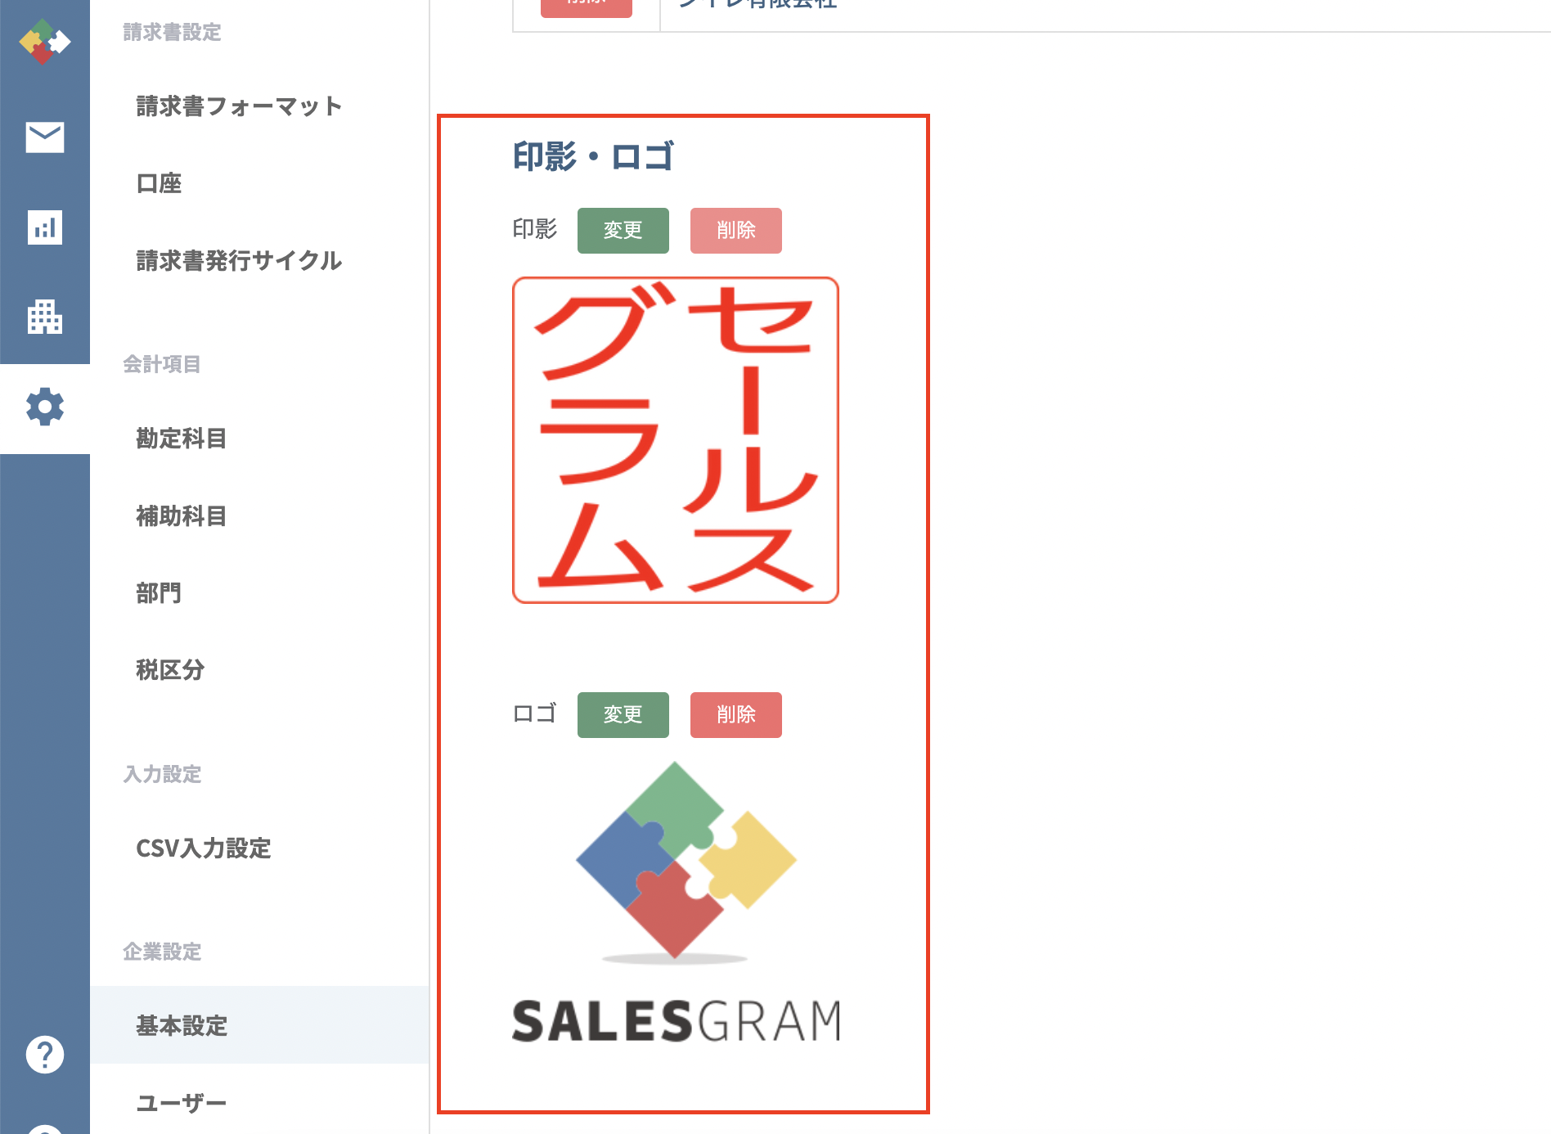Image resolution: width=1551 pixels, height=1134 pixels.
Task: Click 削除 button next to ロゴ
Action: 736,715
